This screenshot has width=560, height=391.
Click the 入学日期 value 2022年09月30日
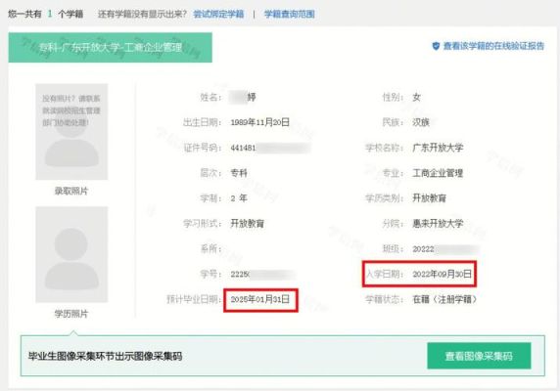point(442,274)
